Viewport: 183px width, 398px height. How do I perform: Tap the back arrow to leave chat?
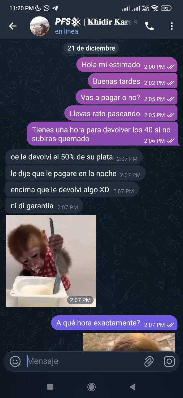coord(13,26)
